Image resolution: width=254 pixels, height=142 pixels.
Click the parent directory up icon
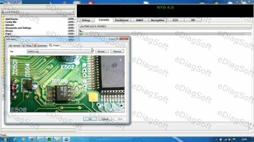click(81, 31)
